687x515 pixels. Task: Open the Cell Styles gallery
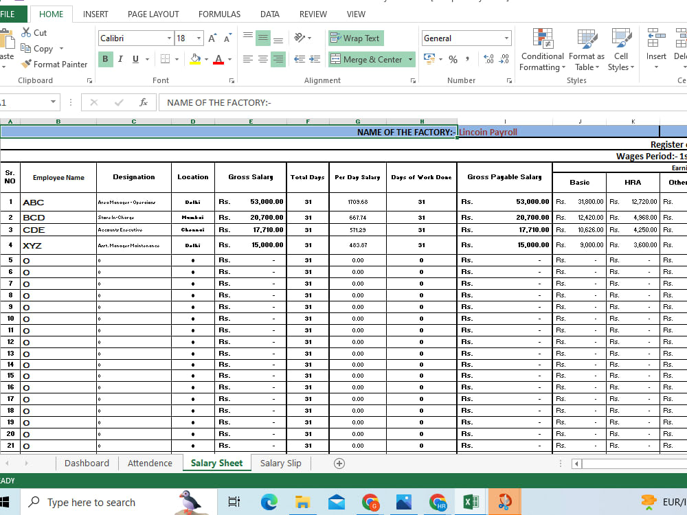[621, 49]
